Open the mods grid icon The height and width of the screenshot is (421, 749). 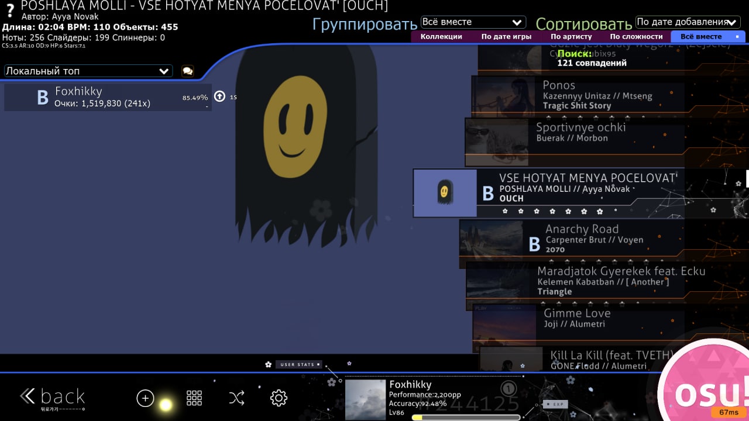(194, 398)
